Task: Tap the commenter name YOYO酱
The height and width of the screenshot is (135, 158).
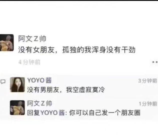Action: tap(40, 80)
